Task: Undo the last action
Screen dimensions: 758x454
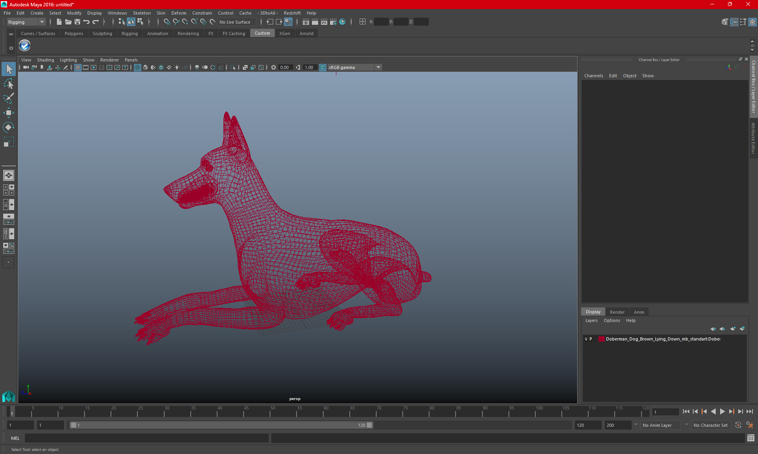Action: [x=86, y=22]
